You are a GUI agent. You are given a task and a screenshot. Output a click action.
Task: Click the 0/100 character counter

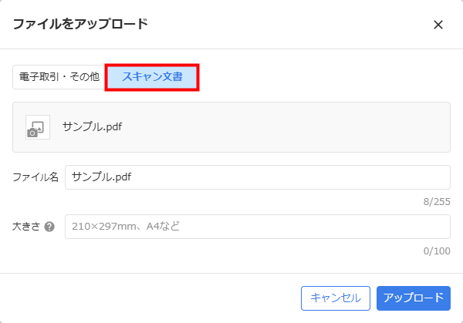tap(437, 251)
